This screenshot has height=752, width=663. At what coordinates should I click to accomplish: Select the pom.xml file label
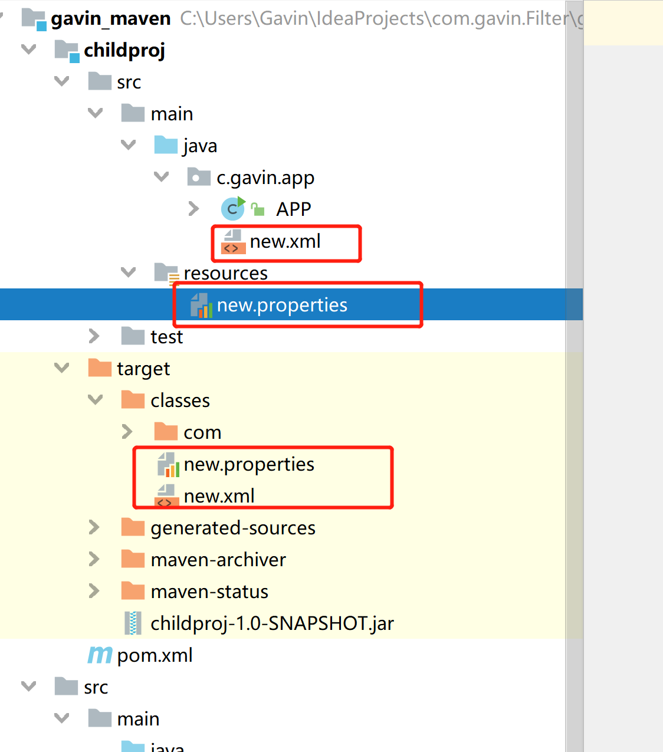pyautogui.click(x=155, y=655)
